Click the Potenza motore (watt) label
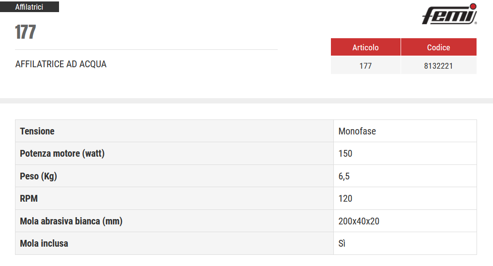Viewport: 493px width, 266px height. tap(62, 153)
